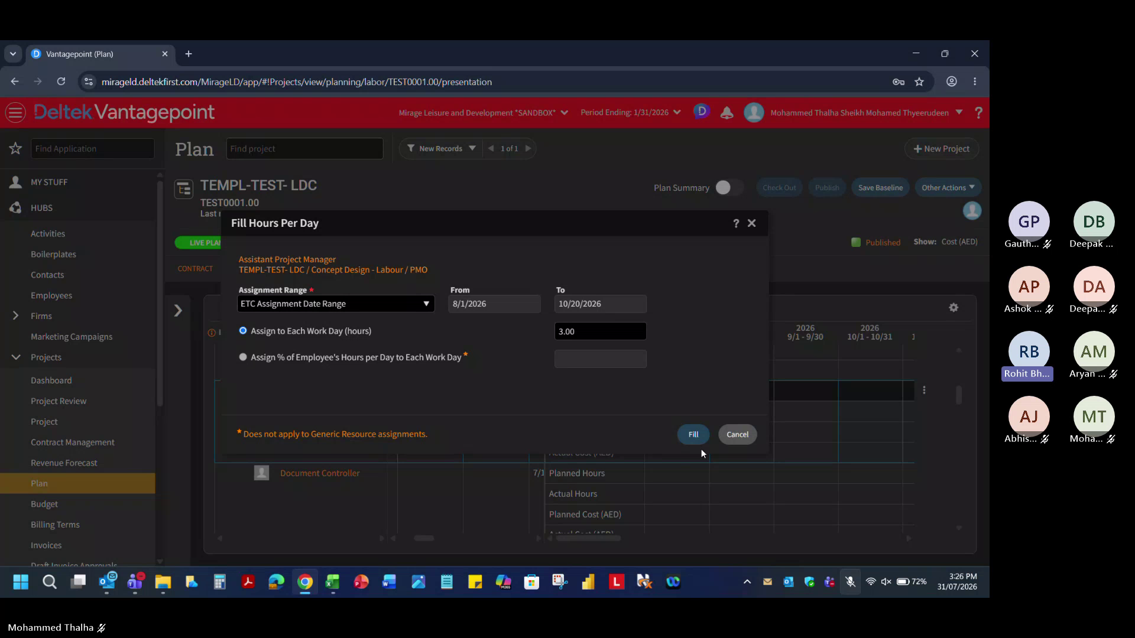Open the hamburger navigation menu
Screen dimensions: 1135x638
pos(16,112)
